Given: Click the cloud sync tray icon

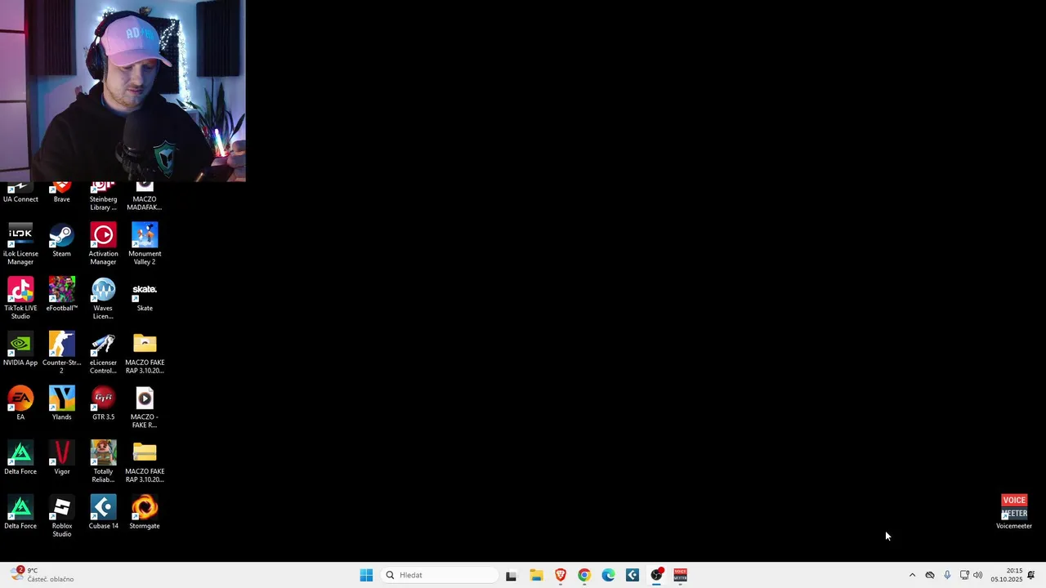Looking at the screenshot, I should (930, 575).
